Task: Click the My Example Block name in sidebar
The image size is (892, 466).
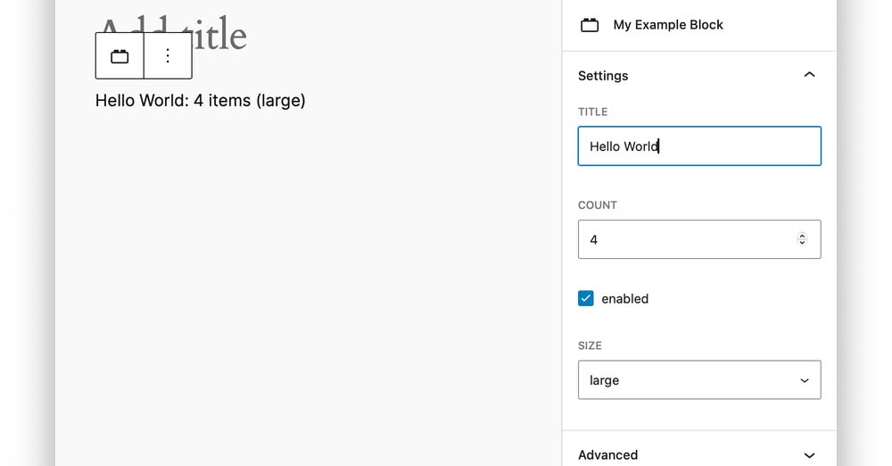Action: tap(668, 25)
